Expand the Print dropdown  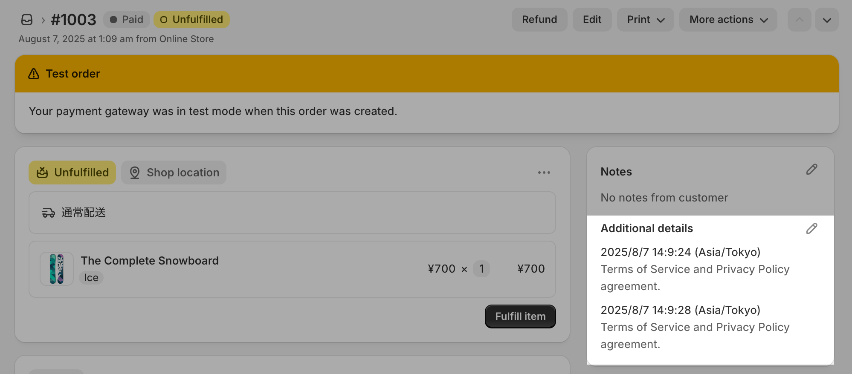[x=645, y=20]
